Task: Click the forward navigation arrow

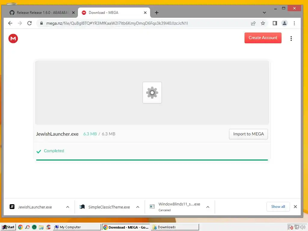Action: click(x=20, y=23)
